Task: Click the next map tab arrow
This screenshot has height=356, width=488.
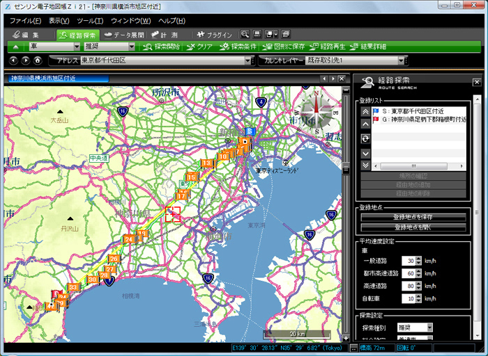Action: pos(333,79)
